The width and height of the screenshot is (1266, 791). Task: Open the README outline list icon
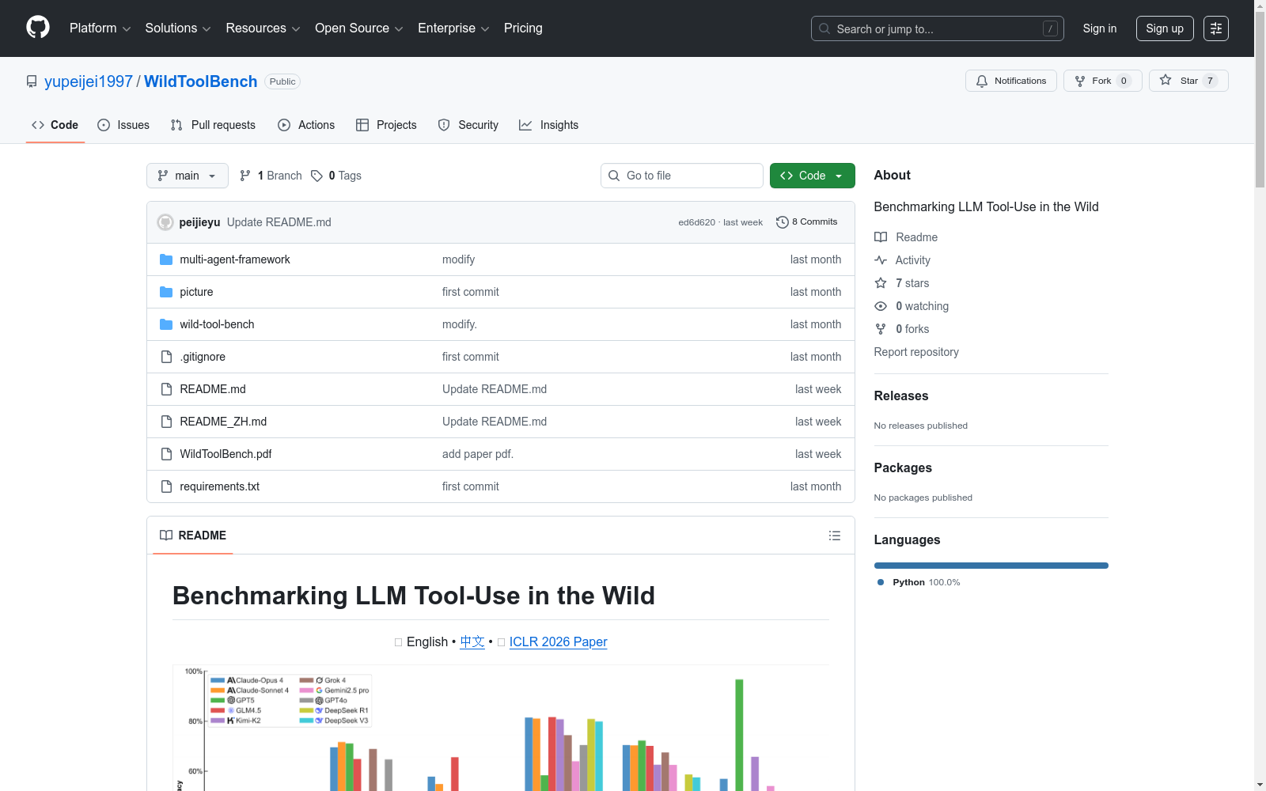point(835,536)
